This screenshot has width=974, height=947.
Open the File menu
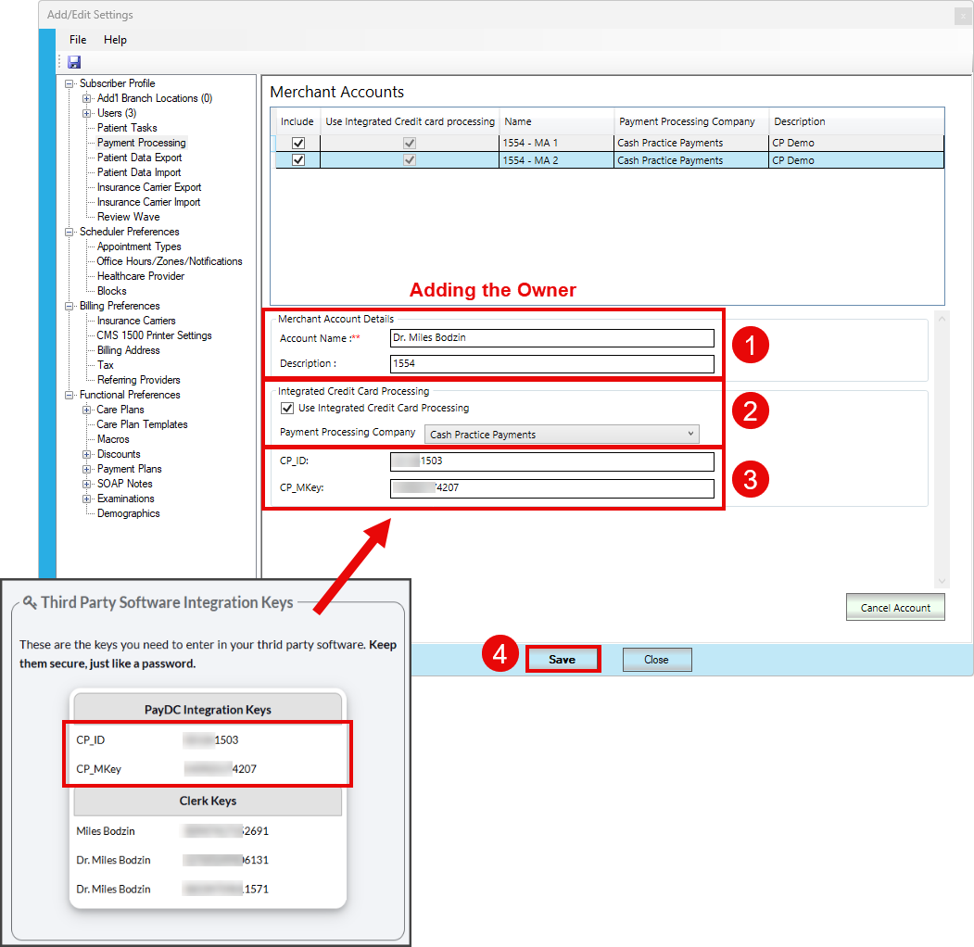click(x=78, y=40)
